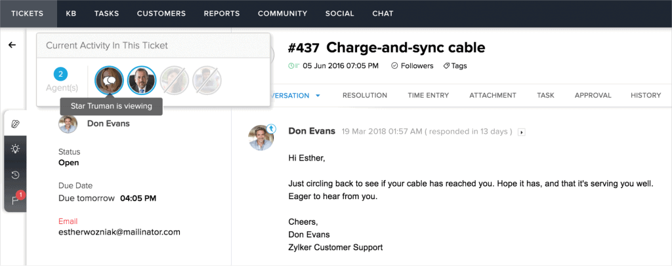Open the attachments paperclip sidebar icon
Screen dimensions: 672x266
click(15, 124)
